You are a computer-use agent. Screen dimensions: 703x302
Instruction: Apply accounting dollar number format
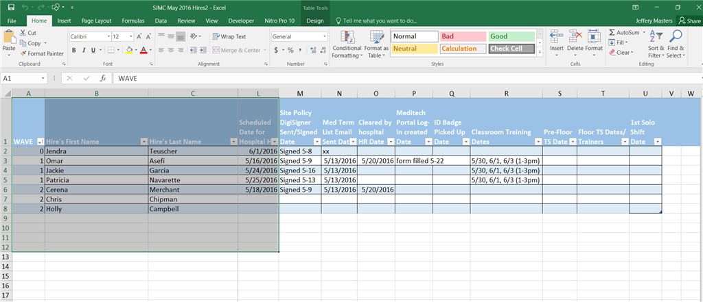click(277, 50)
